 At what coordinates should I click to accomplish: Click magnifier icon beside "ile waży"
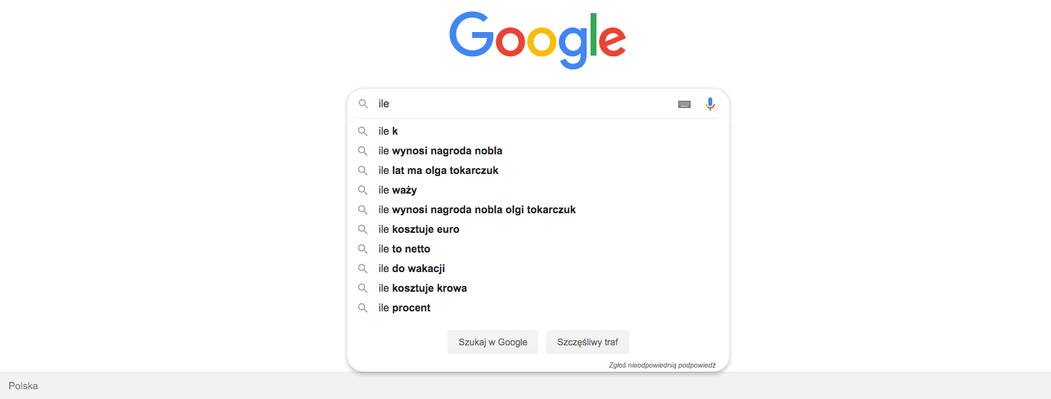[363, 190]
